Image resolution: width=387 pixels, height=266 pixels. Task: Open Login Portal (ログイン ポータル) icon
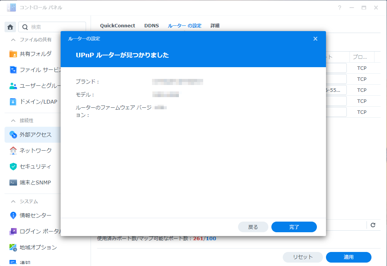tap(13, 231)
